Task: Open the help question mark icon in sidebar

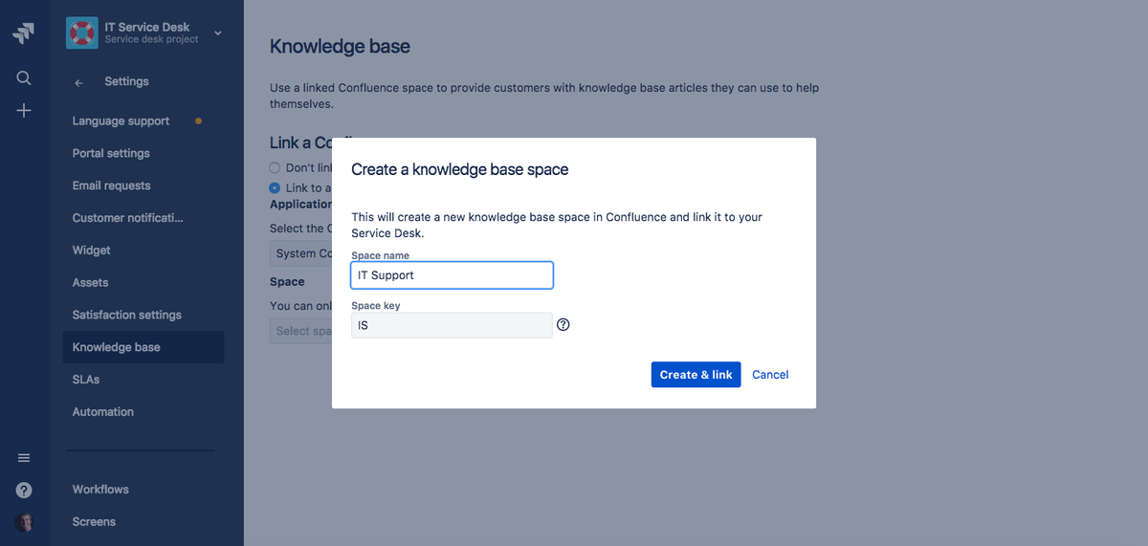Action: click(x=24, y=490)
